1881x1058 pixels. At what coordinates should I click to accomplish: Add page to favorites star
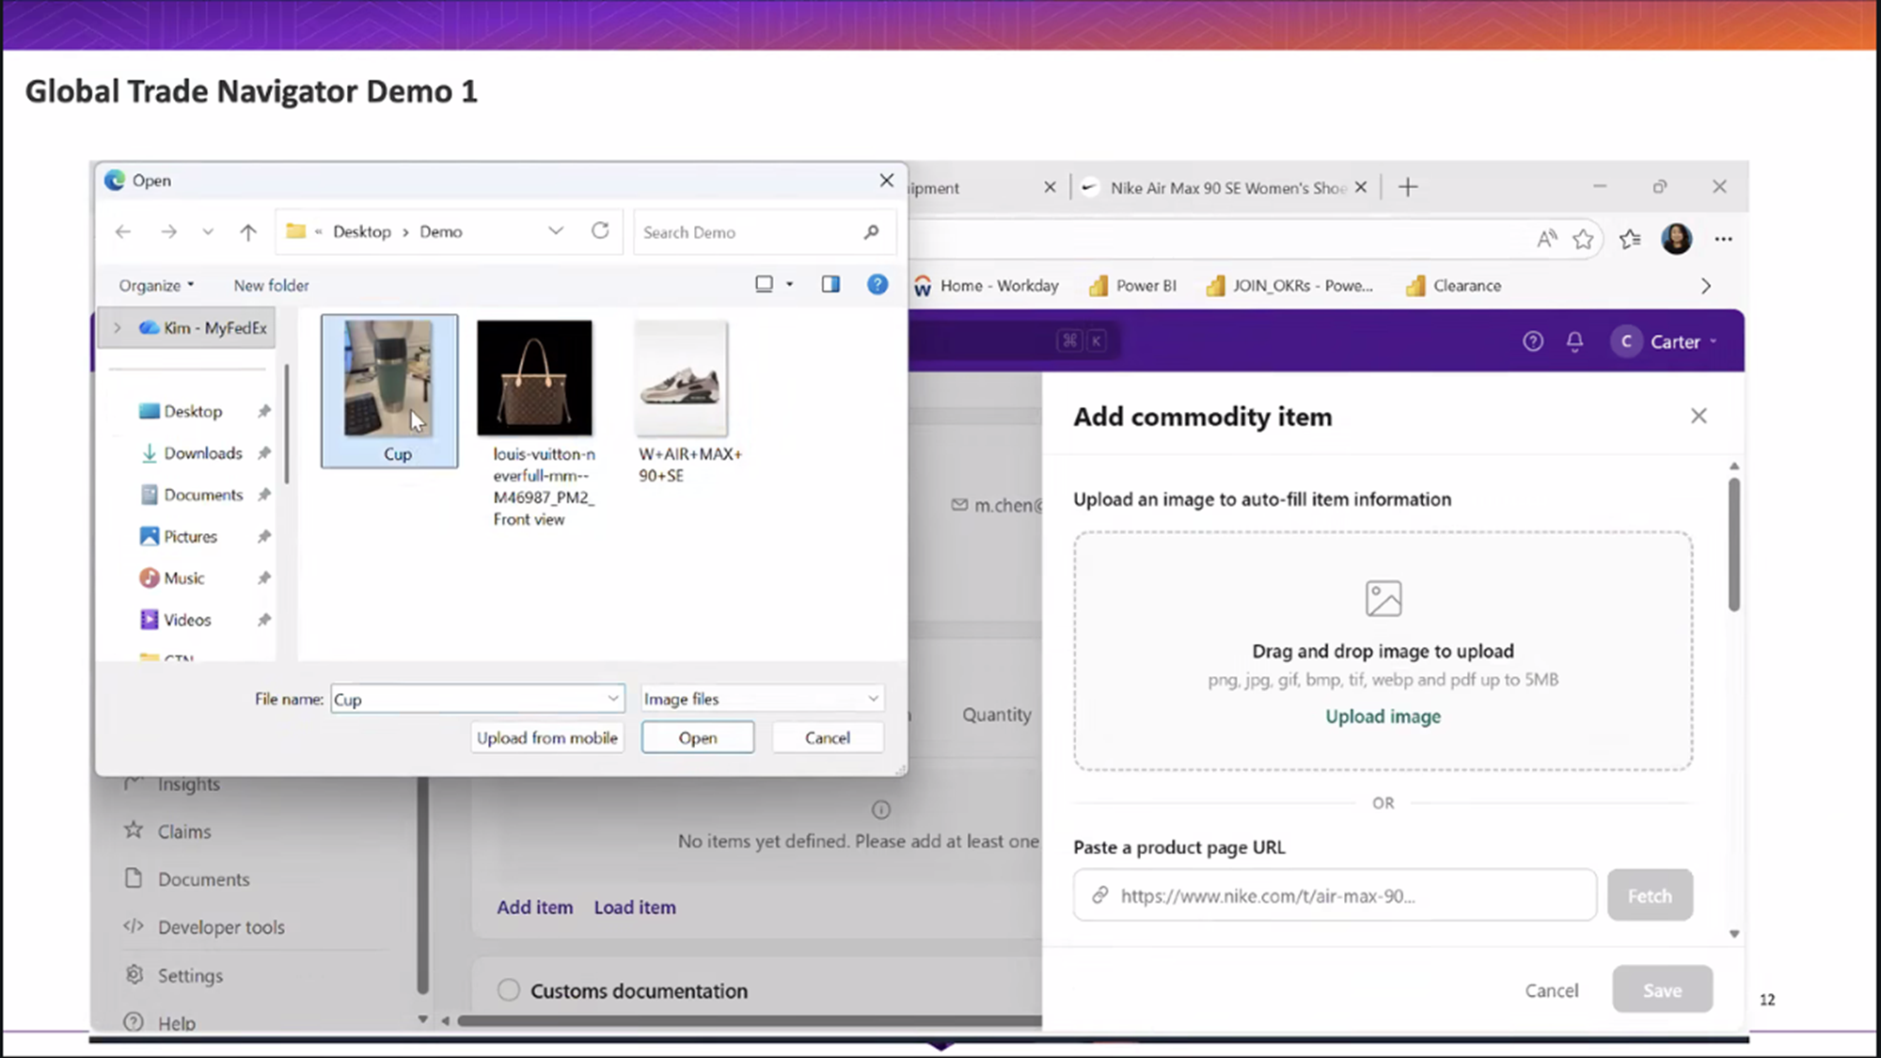click(1584, 239)
